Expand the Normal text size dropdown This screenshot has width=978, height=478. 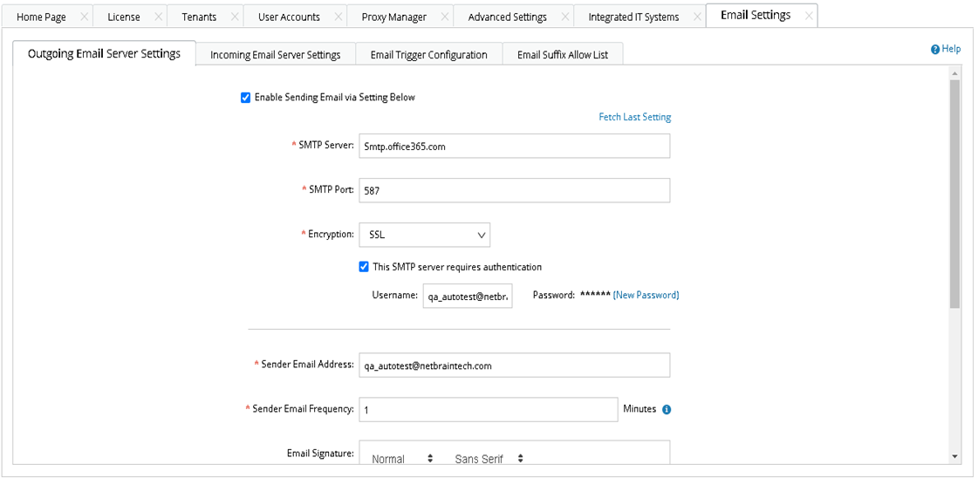pos(401,459)
